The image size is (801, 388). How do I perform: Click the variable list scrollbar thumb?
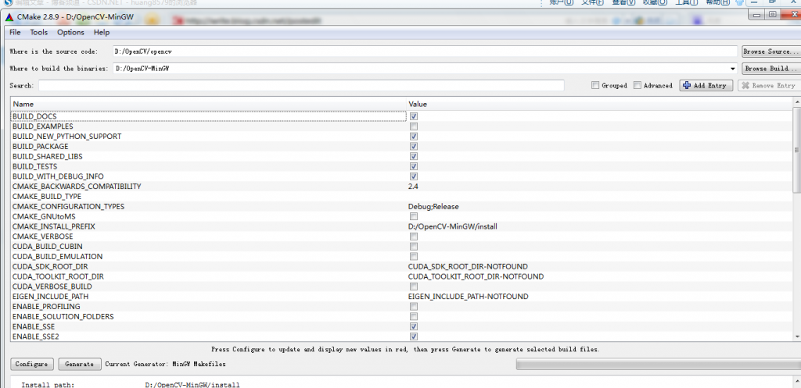click(797, 151)
